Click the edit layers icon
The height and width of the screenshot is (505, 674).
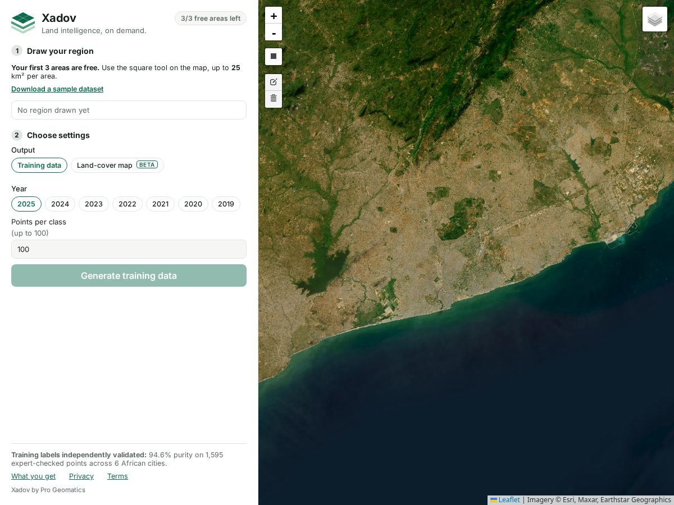274,82
